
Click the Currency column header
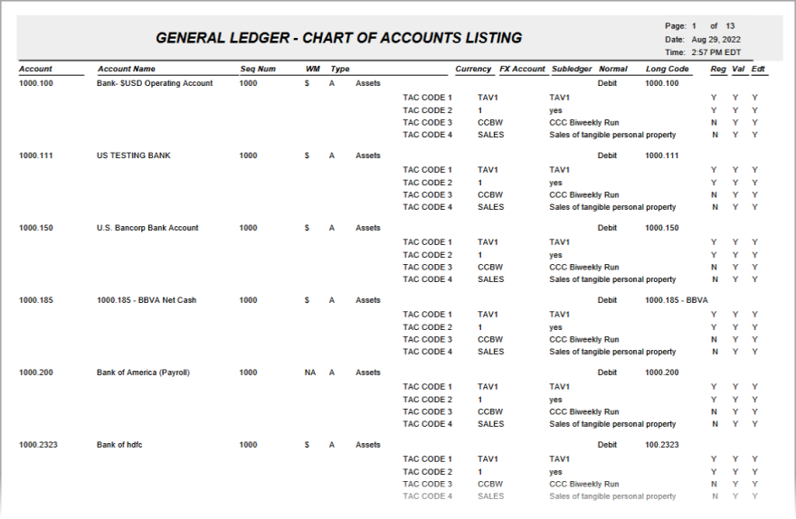coord(473,69)
